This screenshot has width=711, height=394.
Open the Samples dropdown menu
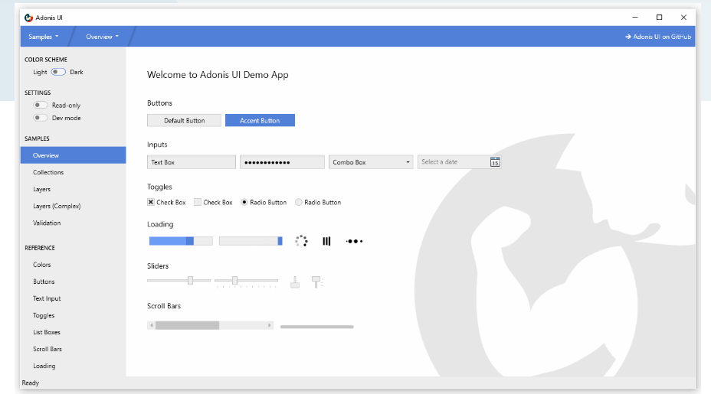[x=44, y=37]
